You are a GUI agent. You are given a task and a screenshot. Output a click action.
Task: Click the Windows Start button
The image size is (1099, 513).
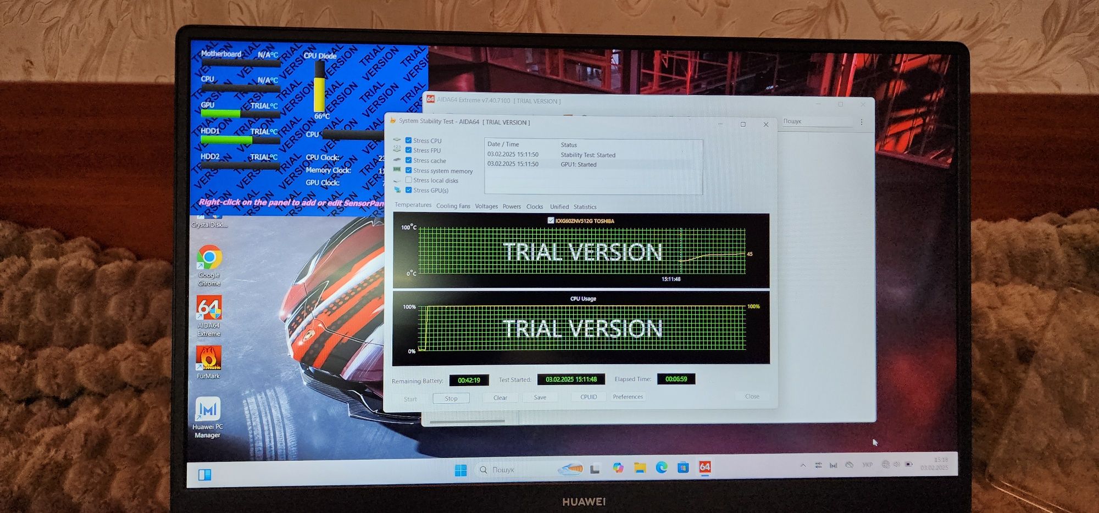tap(460, 470)
